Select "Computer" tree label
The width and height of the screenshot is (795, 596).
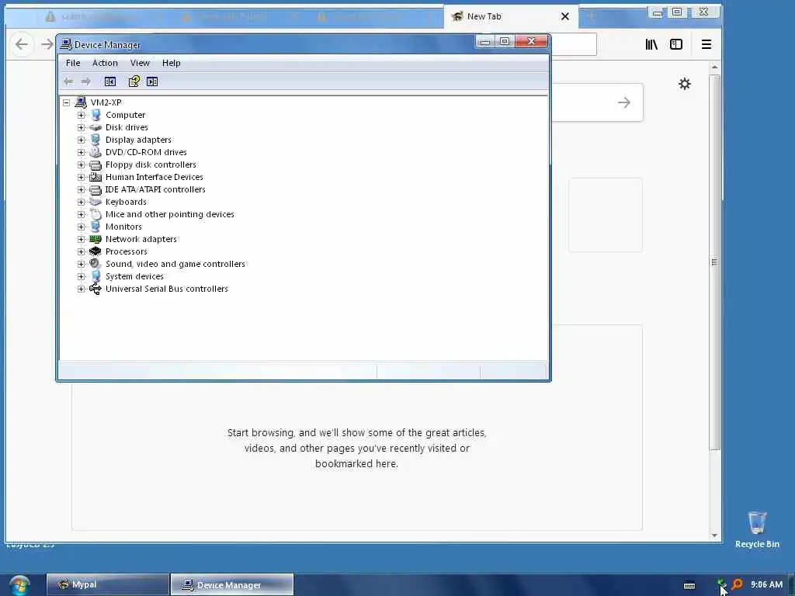125,115
